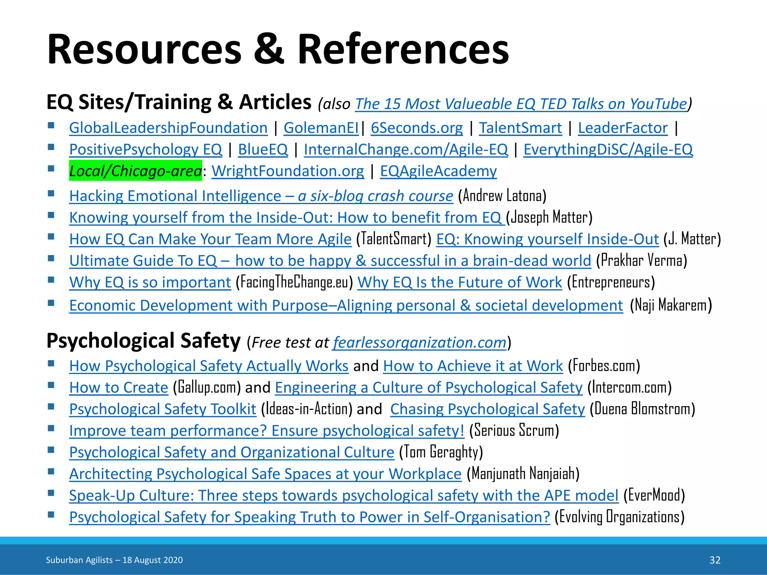Open InternalChange.com/Agile-EQ link
Screen dimensions: 767x575
[x=406, y=149]
